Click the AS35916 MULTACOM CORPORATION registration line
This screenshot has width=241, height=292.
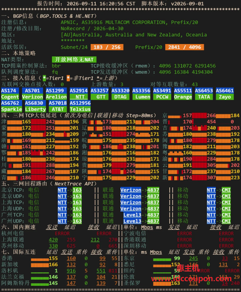click(129, 22)
